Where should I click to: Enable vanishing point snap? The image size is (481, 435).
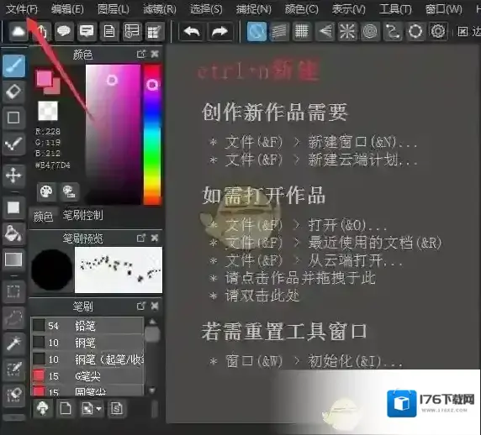point(325,31)
